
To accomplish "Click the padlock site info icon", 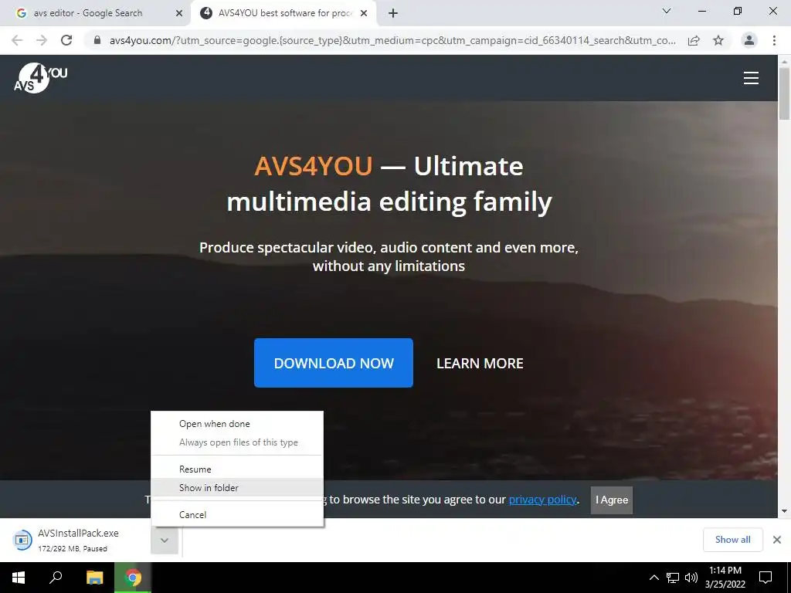I will [x=97, y=40].
